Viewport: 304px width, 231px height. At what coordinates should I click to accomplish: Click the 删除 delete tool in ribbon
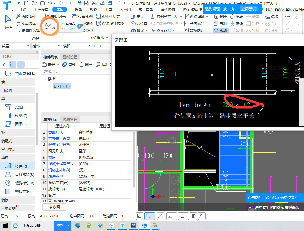point(220,17)
